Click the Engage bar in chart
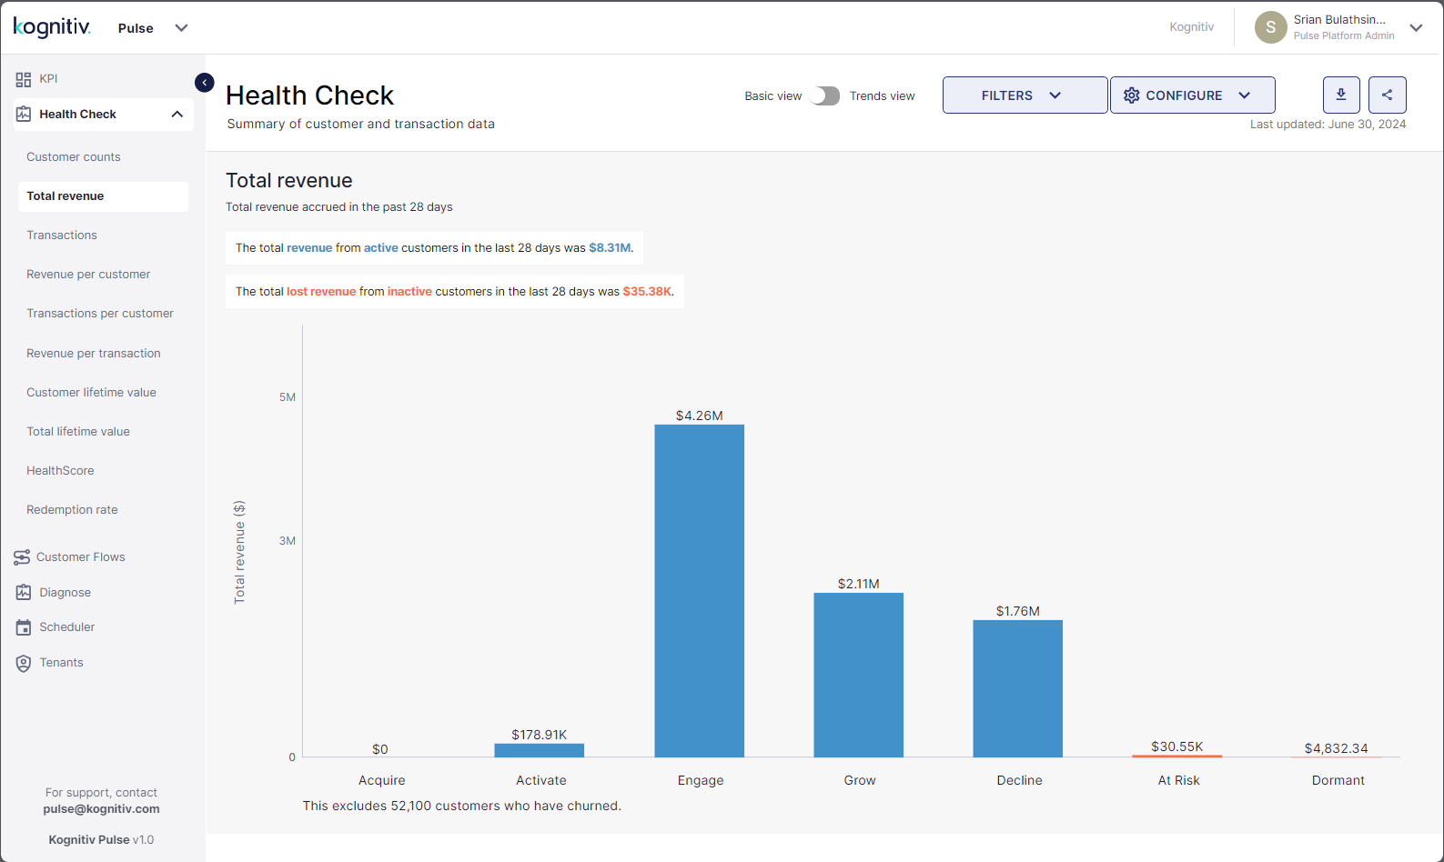Image resolution: width=1444 pixels, height=862 pixels. (700, 591)
